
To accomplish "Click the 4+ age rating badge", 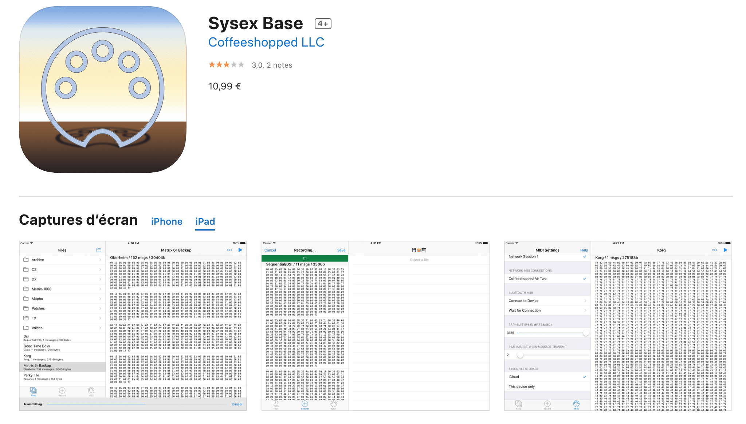I will pos(323,24).
